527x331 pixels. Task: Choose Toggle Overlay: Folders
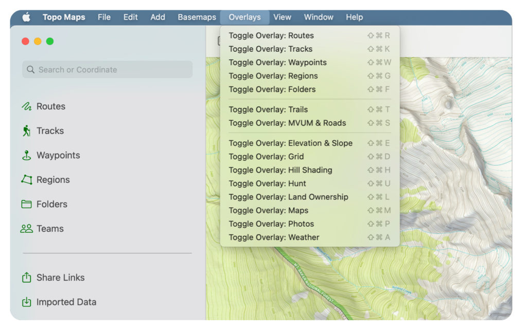pyautogui.click(x=309, y=89)
